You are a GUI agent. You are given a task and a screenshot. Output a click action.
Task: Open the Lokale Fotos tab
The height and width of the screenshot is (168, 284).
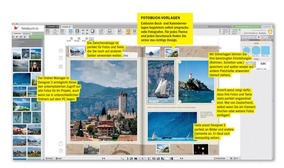pos(17,34)
